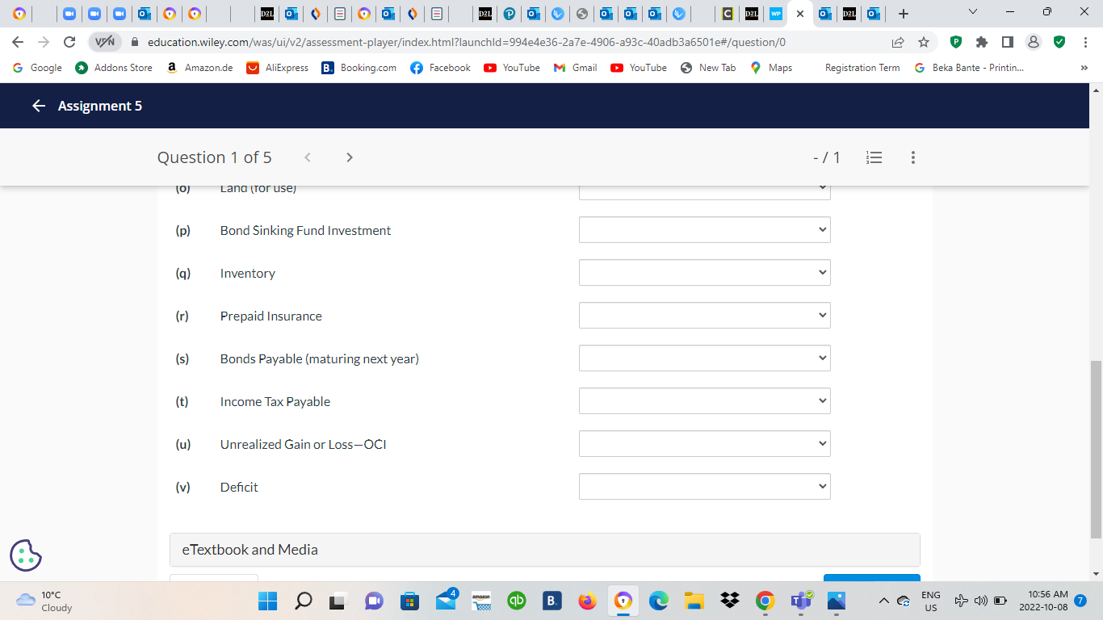Show hidden system tray icons
Viewport: 1103px width, 620px height.
tap(883, 601)
